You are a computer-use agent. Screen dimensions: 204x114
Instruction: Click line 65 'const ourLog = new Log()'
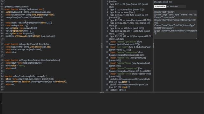(17, 25)
